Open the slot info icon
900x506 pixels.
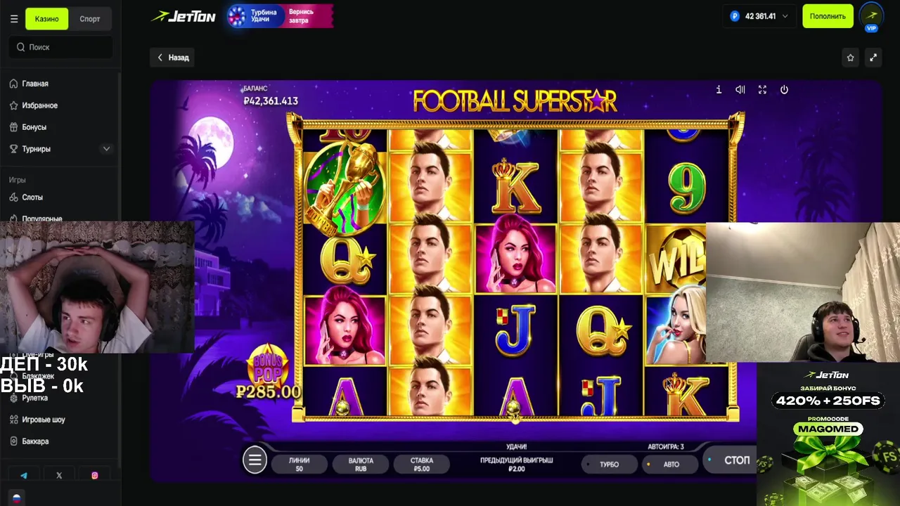click(x=719, y=90)
